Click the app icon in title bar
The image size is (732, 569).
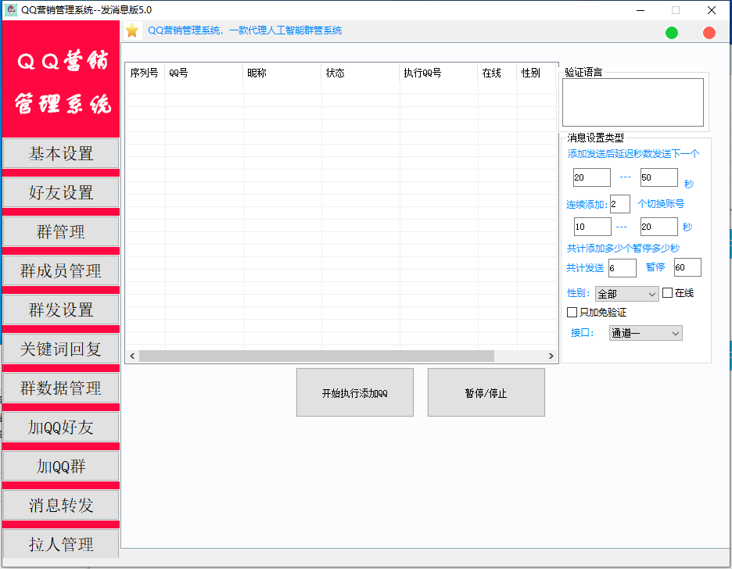pyautogui.click(x=11, y=10)
